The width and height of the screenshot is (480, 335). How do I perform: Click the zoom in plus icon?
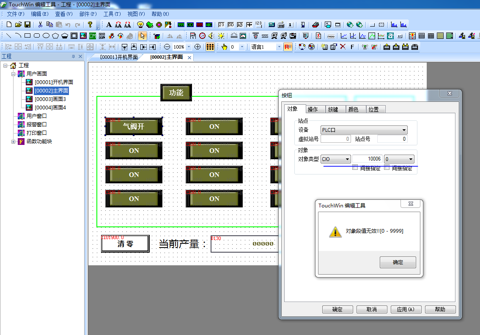pyautogui.click(x=197, y=47)
